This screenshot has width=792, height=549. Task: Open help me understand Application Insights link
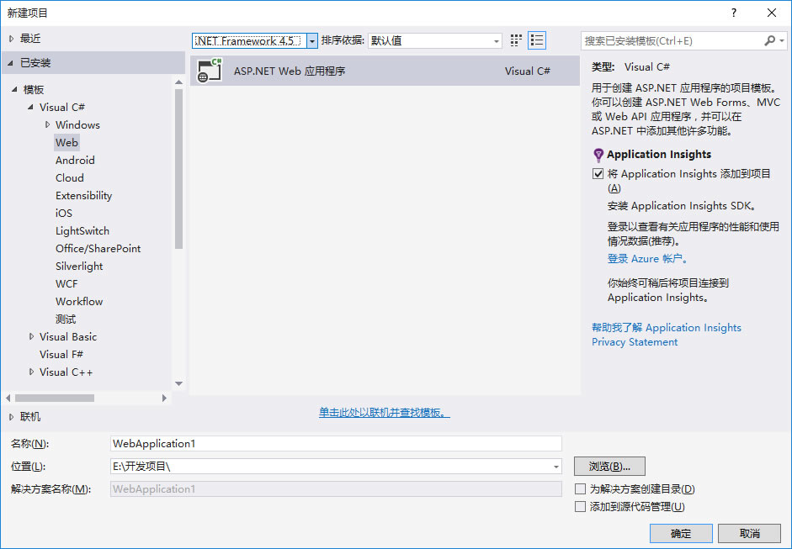tap(667, 328)
